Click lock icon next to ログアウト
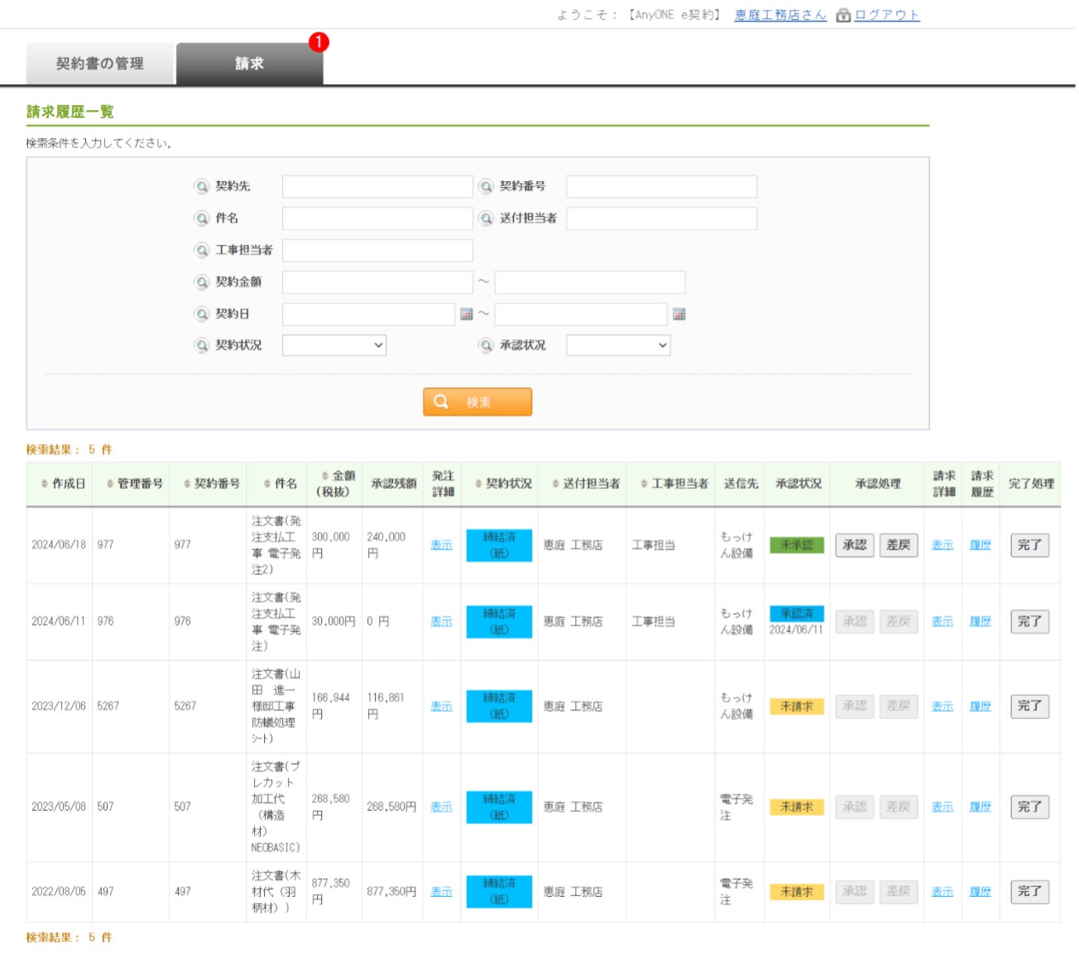The height and width of the screenshot is (963, 1079). [843, 15]
